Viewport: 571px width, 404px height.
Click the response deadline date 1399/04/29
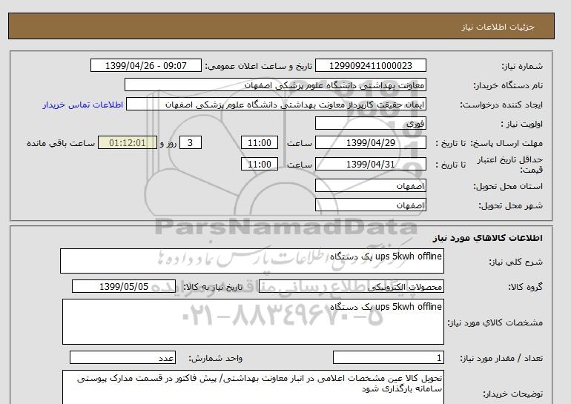(x=370, y=142)
